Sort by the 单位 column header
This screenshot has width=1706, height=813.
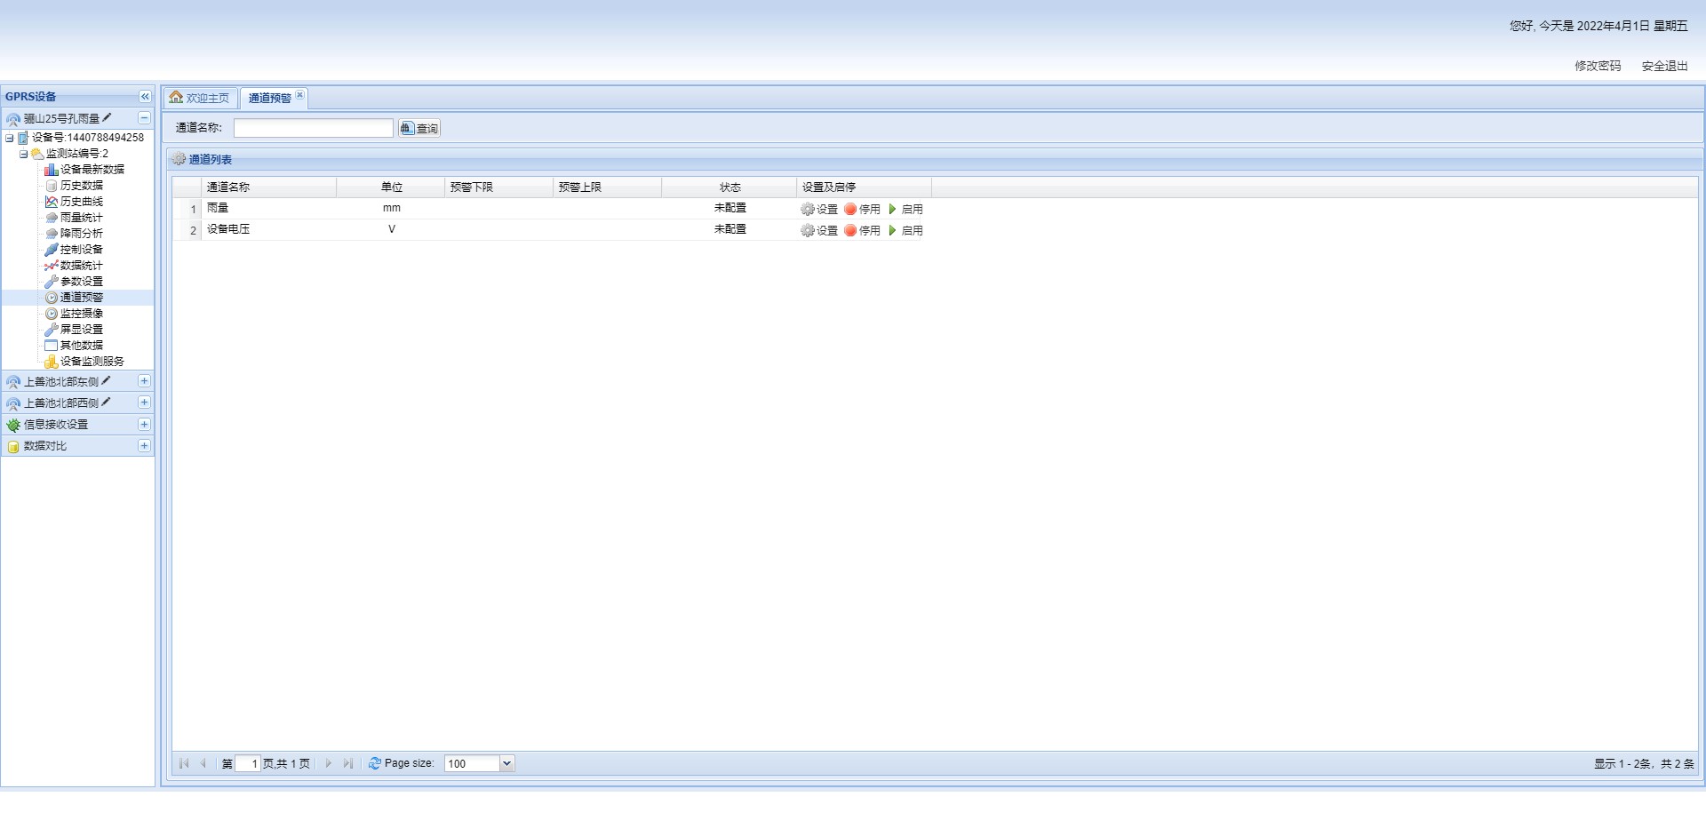[x=391, y=187]
